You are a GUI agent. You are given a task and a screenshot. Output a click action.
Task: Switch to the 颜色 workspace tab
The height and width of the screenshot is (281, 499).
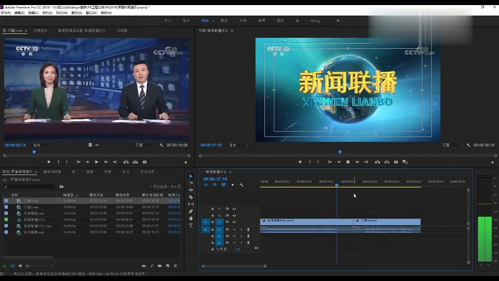pyautogui.click(x=224, y=21)
